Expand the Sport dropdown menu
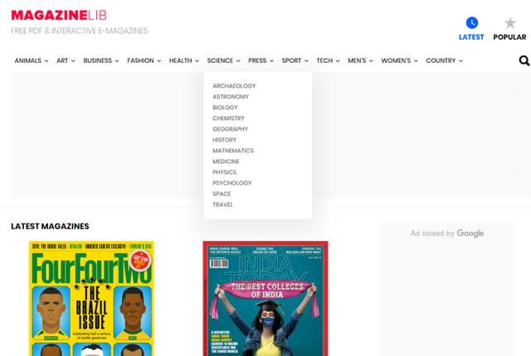531x356 pixels. tap(295, 60)
